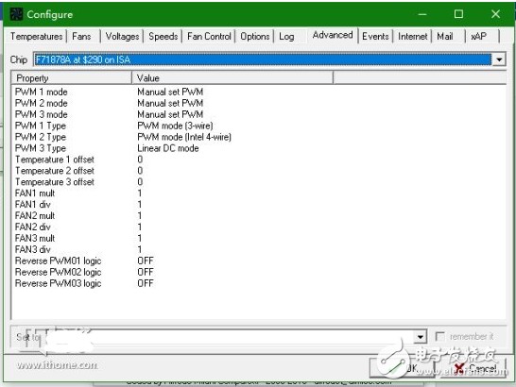The width and height of the screenshot is (516, 387).
Task: Go to the Voltages tab
Action: point(122,36)
